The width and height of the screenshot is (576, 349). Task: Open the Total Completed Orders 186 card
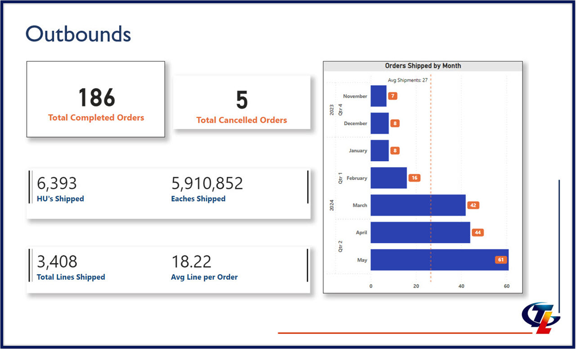tap(95, 99)
